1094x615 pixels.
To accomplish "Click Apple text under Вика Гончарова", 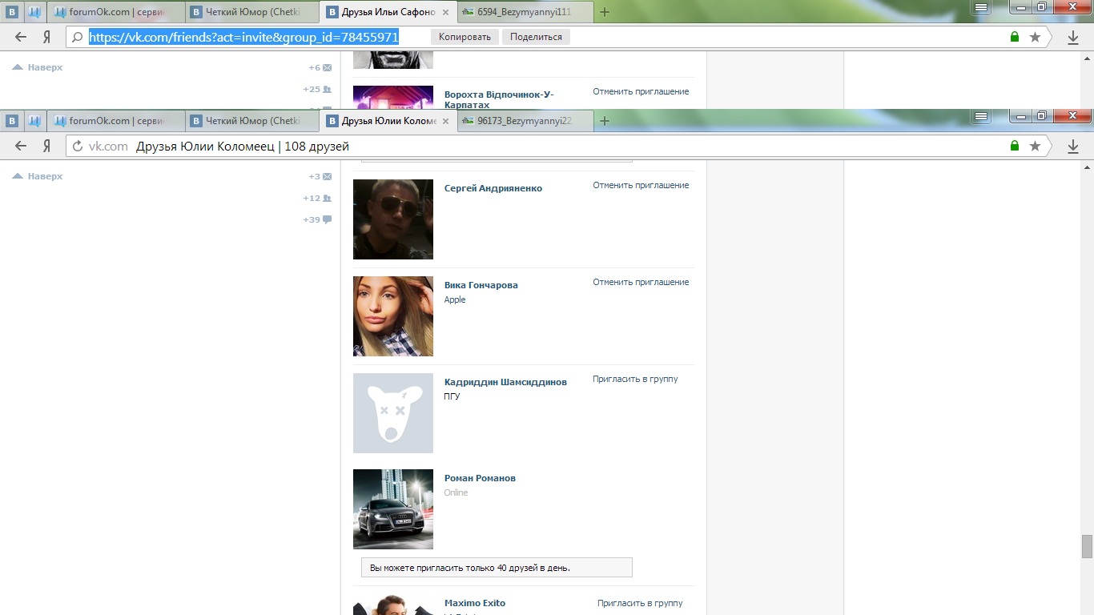I will (x=455, y=299).
